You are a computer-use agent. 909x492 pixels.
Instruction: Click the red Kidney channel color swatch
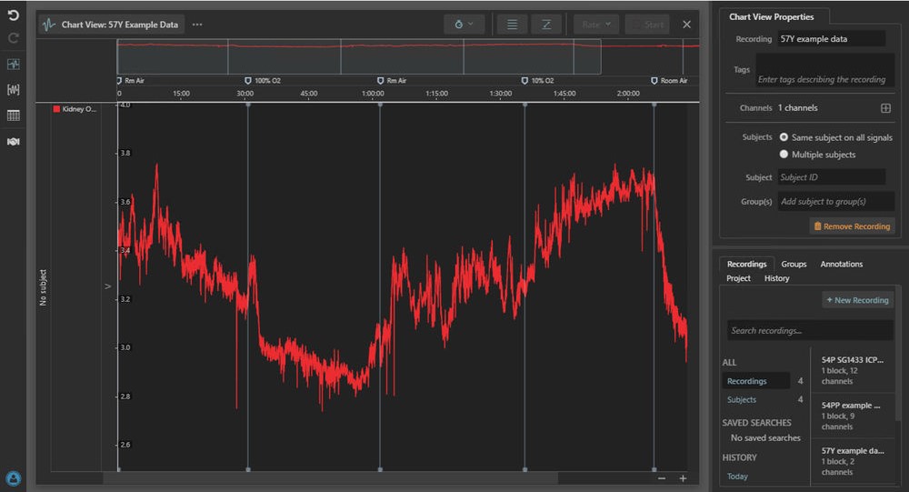[x=56, y=109]
